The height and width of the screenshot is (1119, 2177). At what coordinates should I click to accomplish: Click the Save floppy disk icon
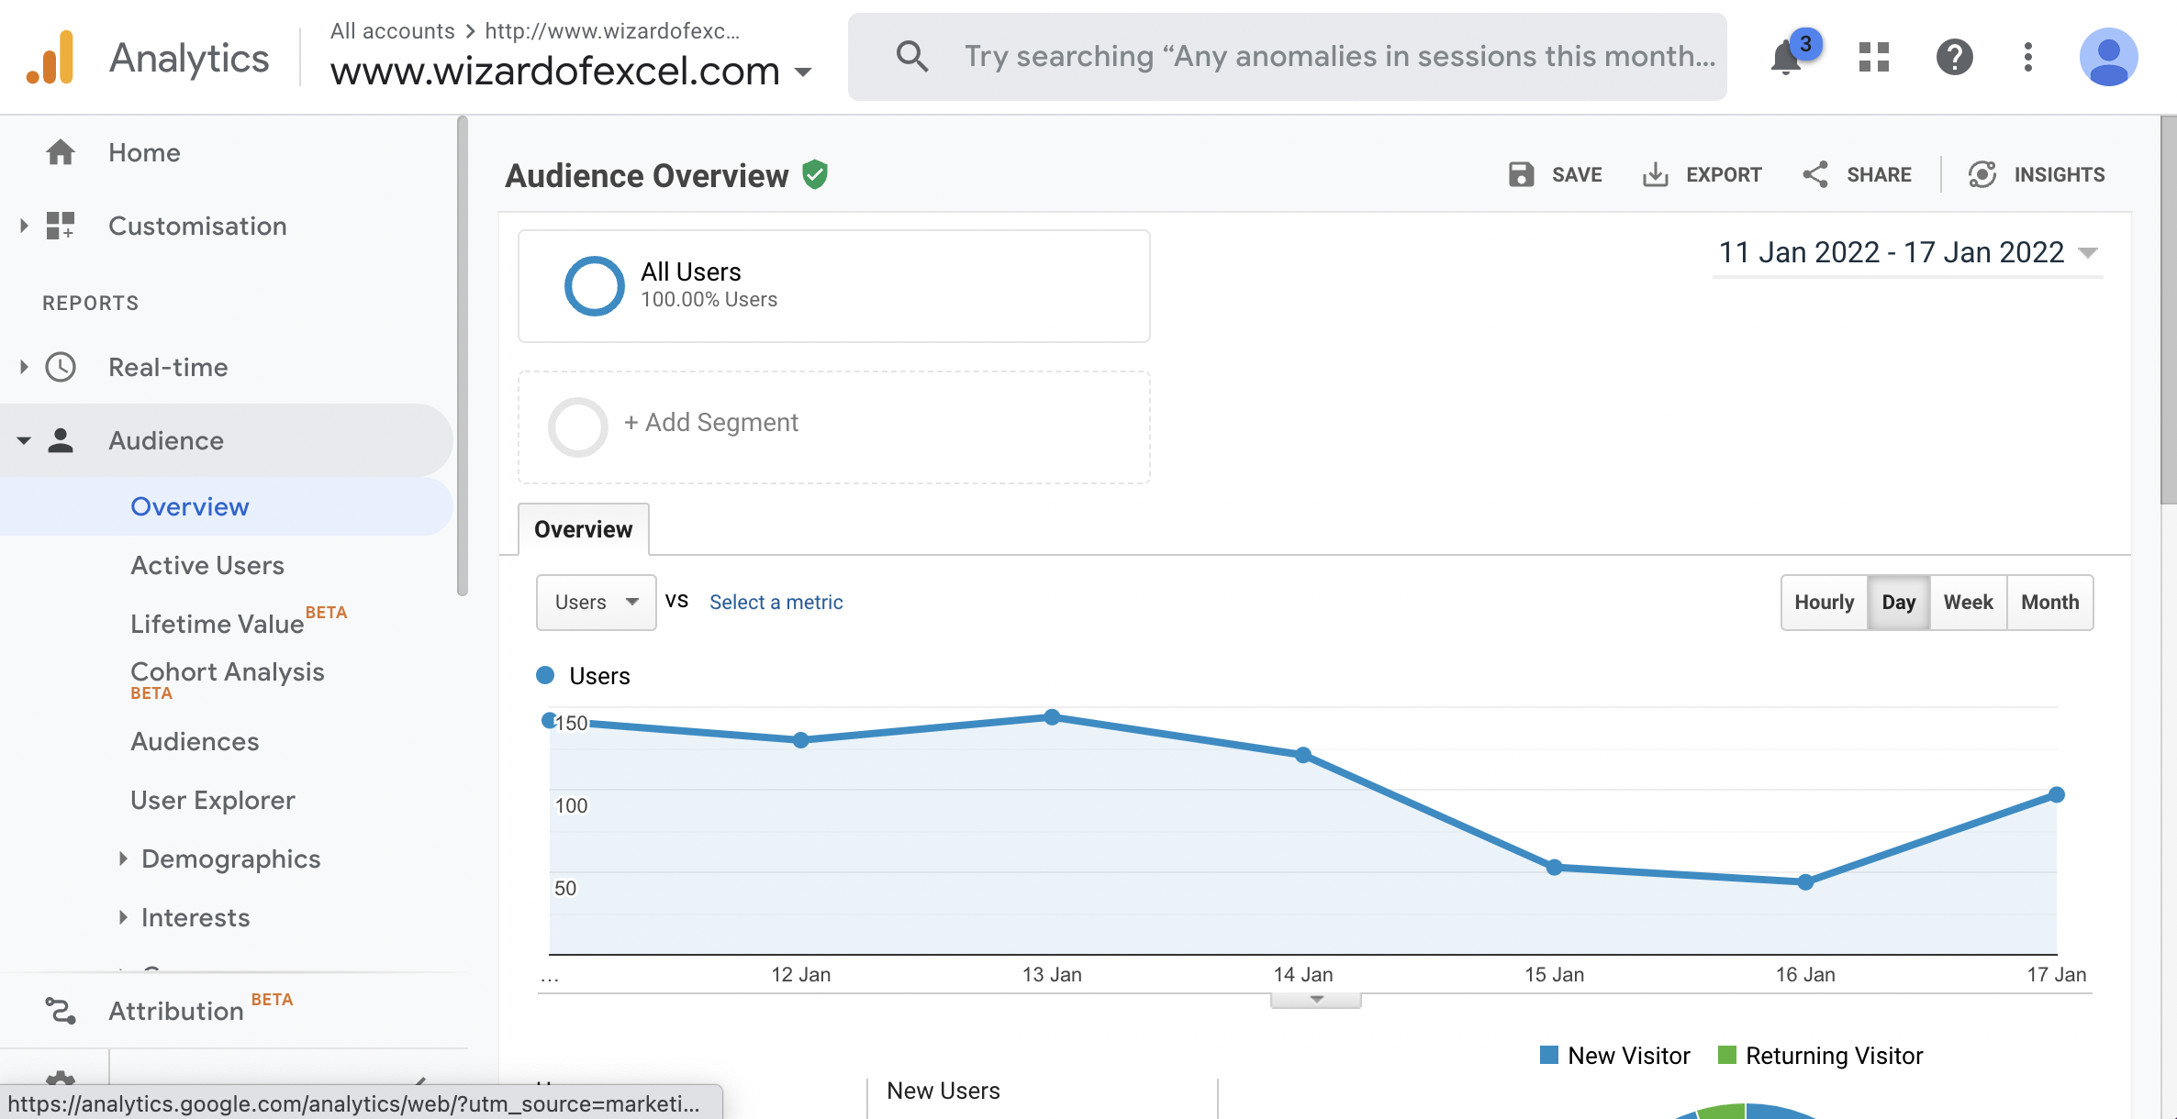click(x=1522, y=174)
